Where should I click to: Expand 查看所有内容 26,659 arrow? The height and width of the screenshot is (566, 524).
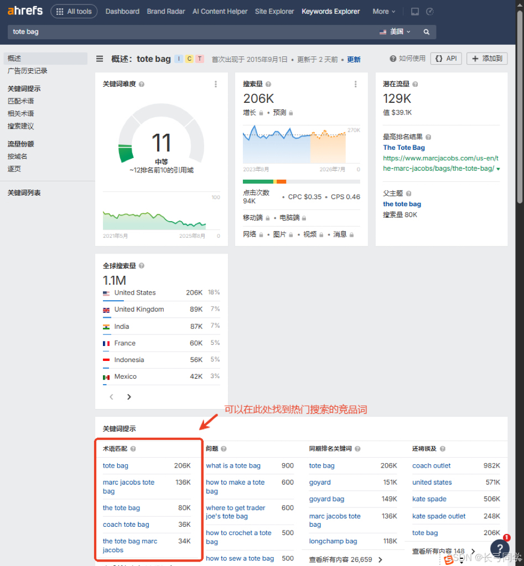[380, 559]
